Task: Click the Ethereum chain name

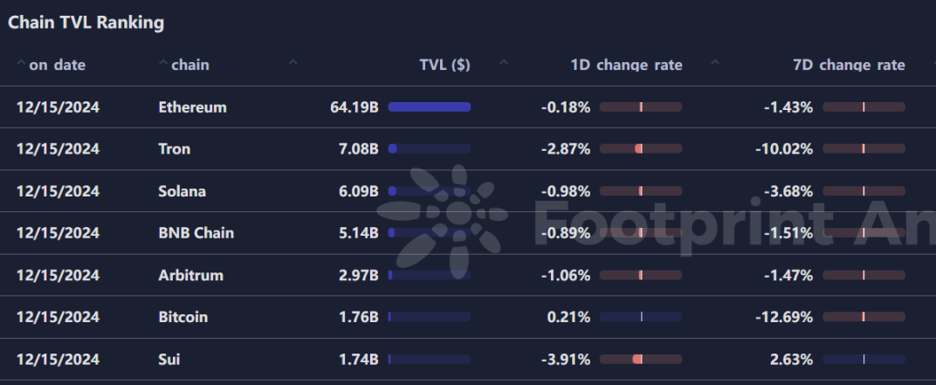Action: [x=193, y=107]
